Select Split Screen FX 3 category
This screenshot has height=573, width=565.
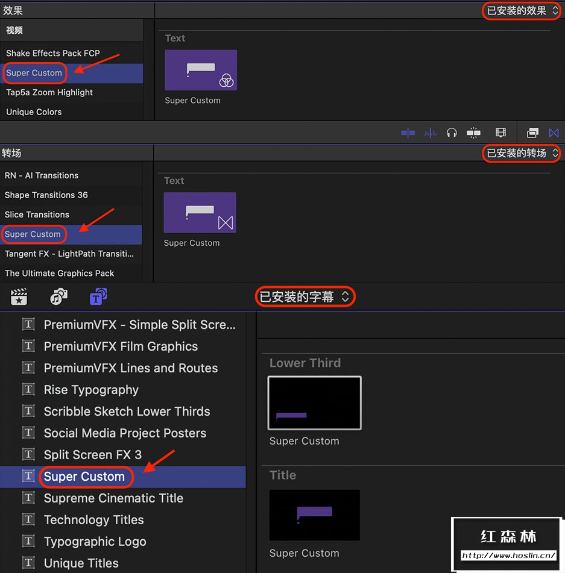123,454
